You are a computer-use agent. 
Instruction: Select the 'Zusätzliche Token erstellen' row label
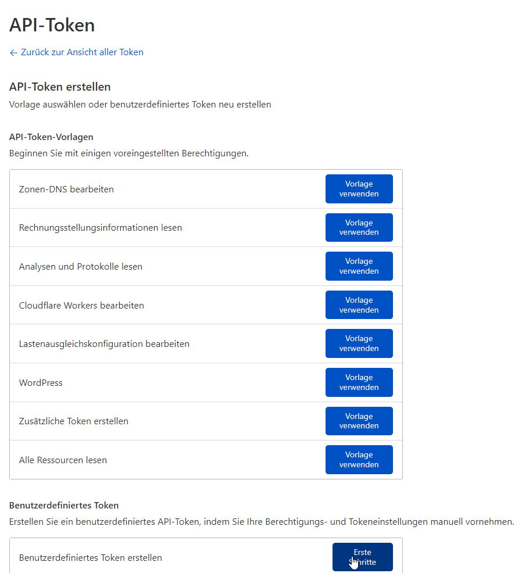coord(74,421)
